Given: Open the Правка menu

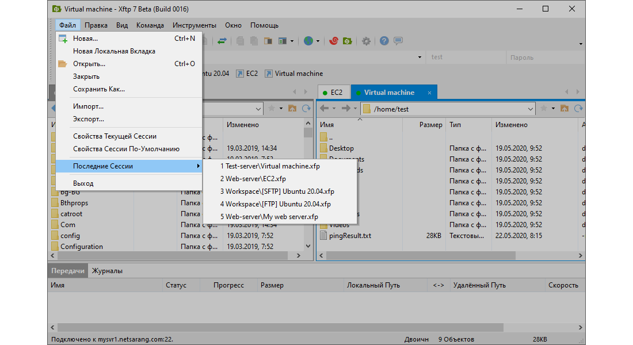Looking at the screenshot, I should pos(96,25).
